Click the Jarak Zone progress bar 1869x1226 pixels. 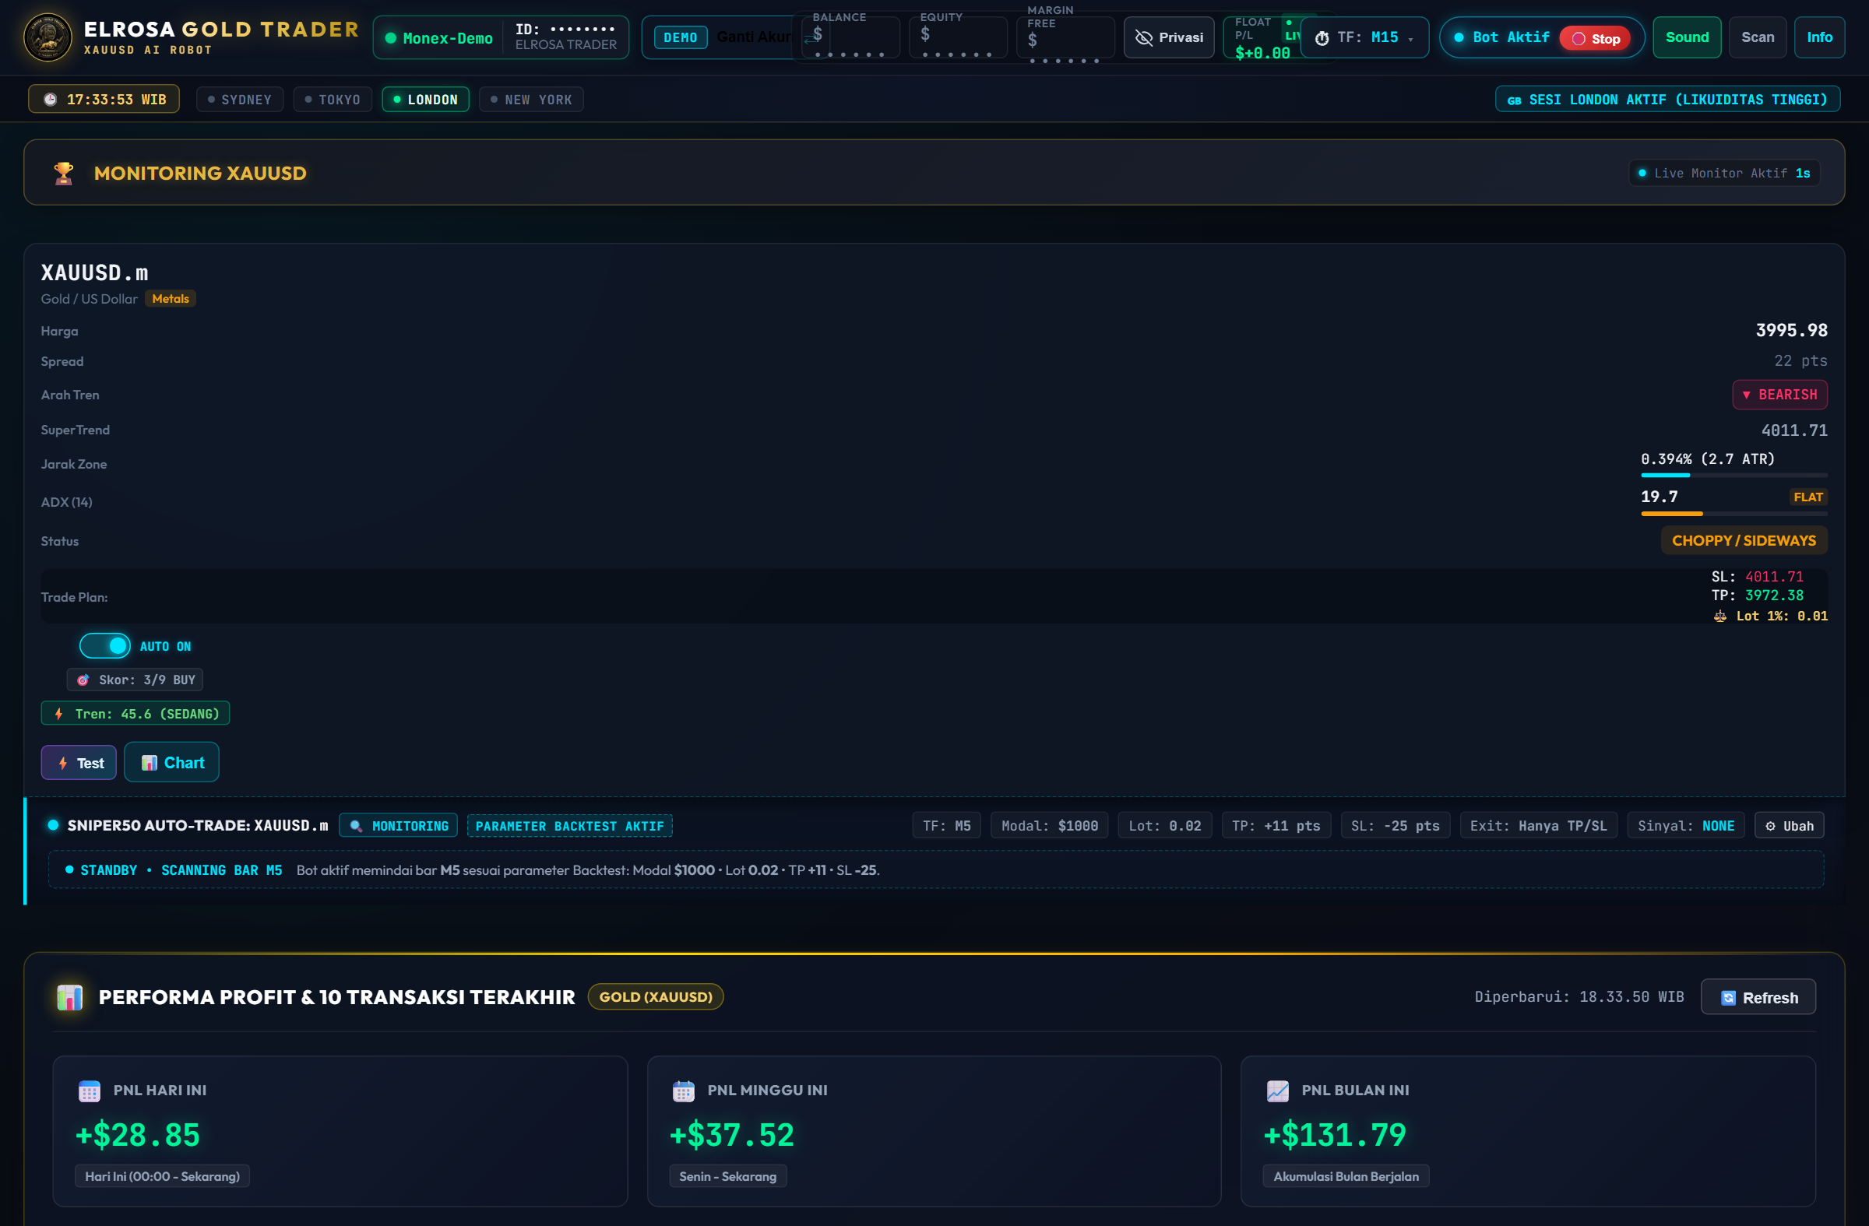click(x=1734, y=476)
